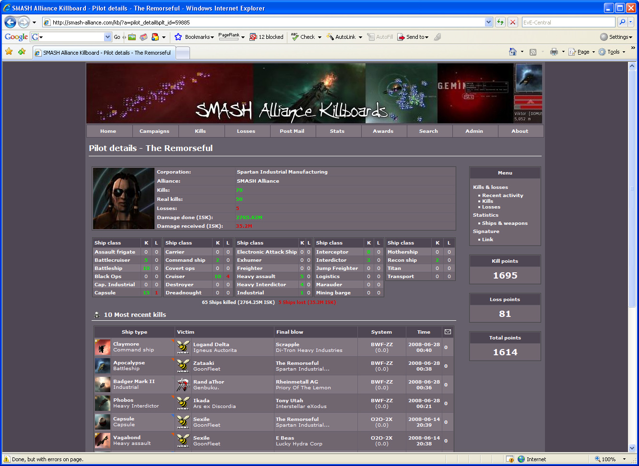
Task: Click the Claymore ship thumbnail
Action: [103, 347]
